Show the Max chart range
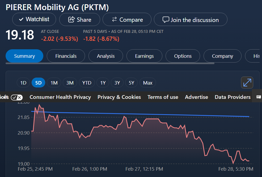The image size is (262, 177). point(148,83)
